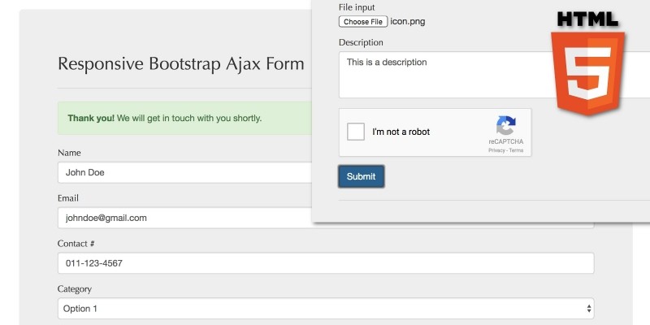Open the reCAPTCHA Terms link
Viewport: 650px width, 325px height.
pyautogui.click(x=517, y=150)
